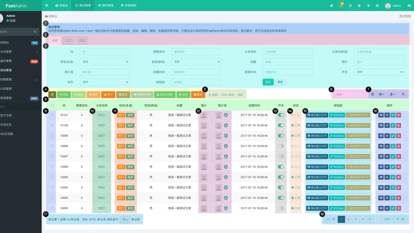414x233 pixels.
Task: Delete row 10093 with its trash icon
Action: point(398,198)
